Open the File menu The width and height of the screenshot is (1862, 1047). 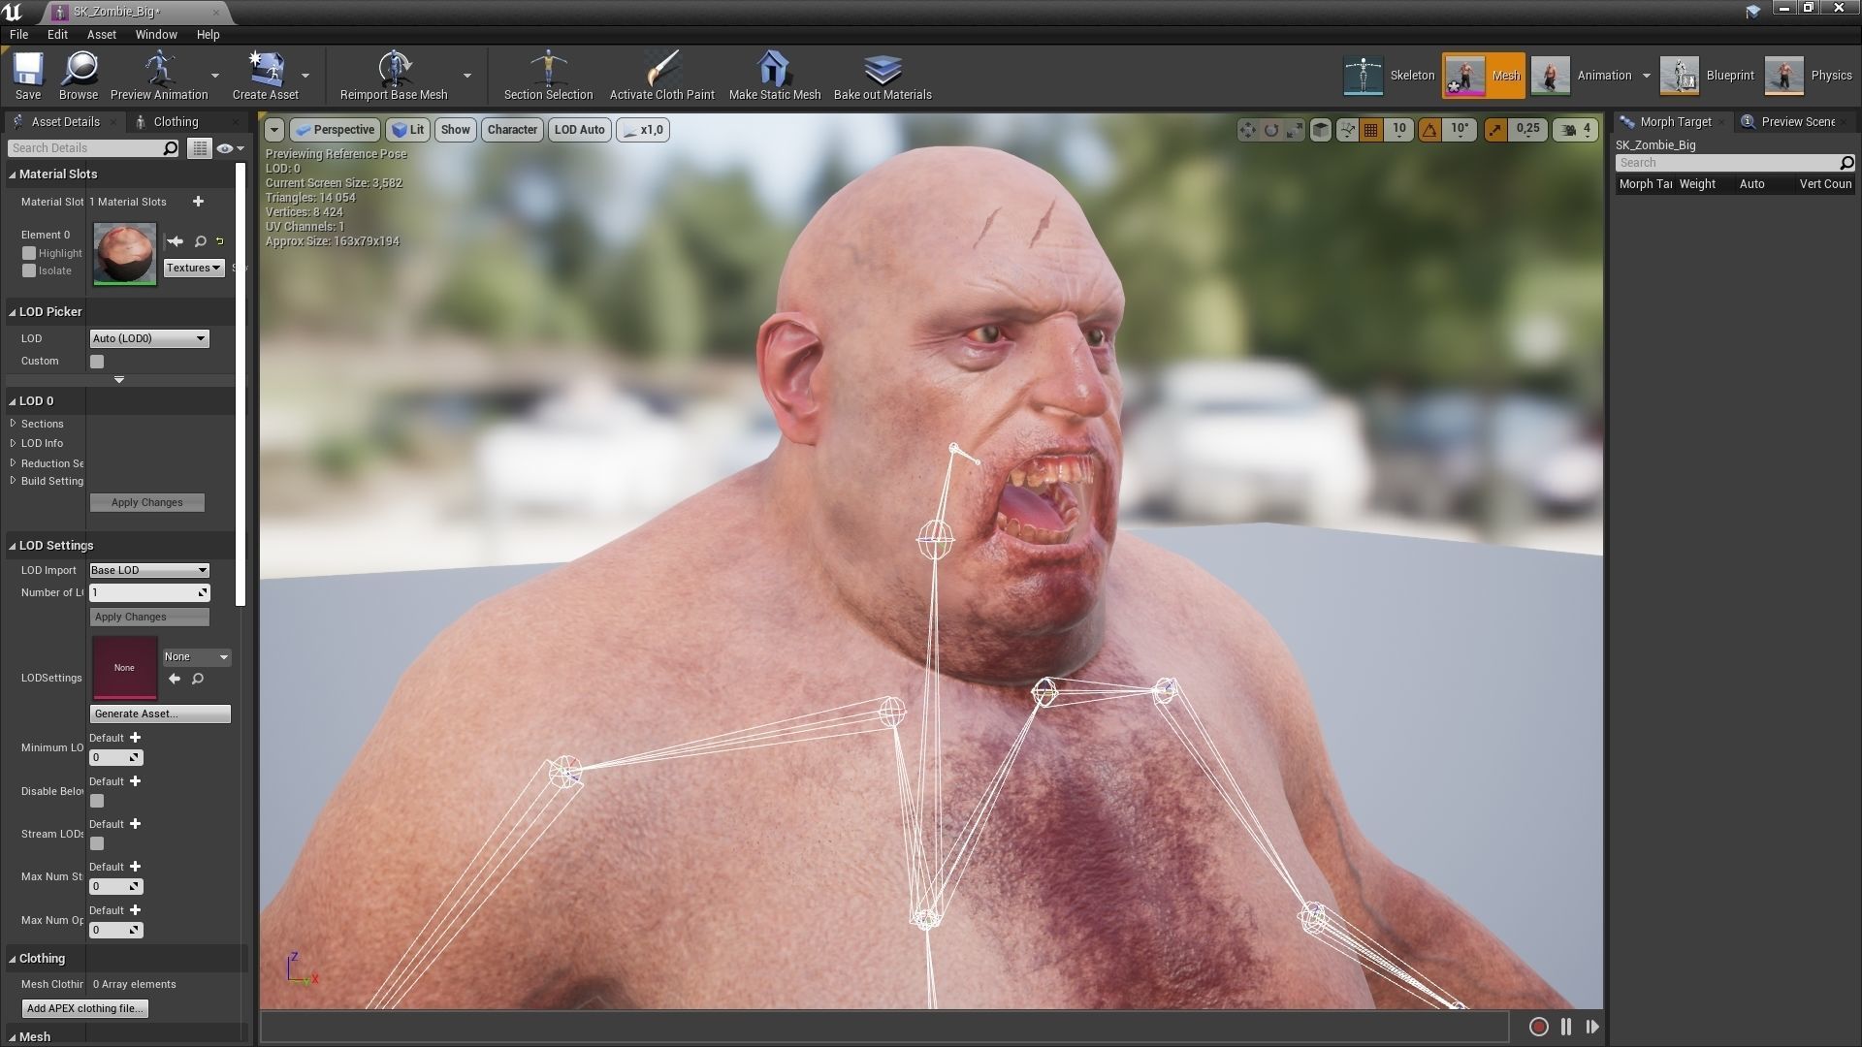click(x=18, y=34)
